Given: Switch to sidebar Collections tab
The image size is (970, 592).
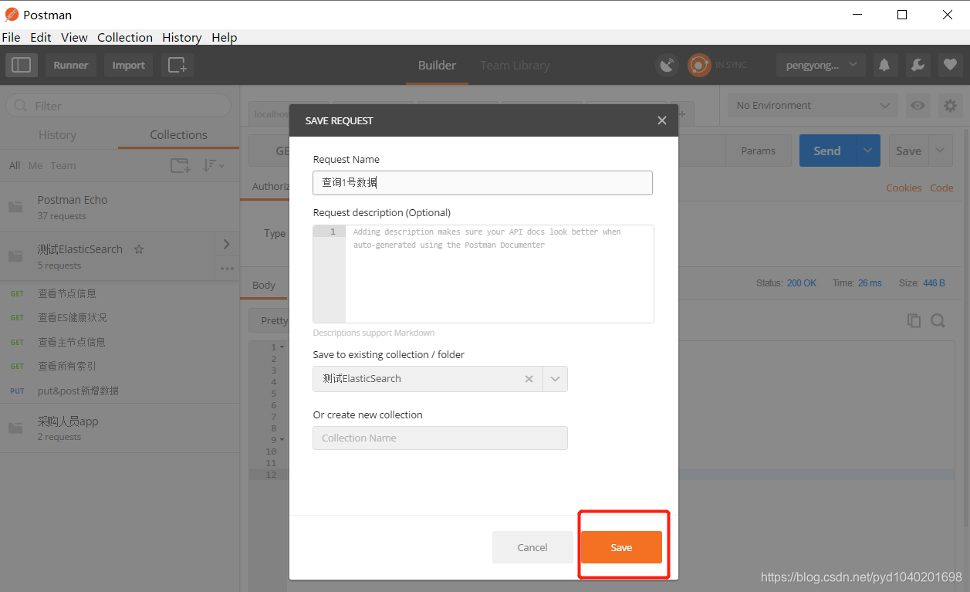Looking at the screenshot, I should point(178,134).
